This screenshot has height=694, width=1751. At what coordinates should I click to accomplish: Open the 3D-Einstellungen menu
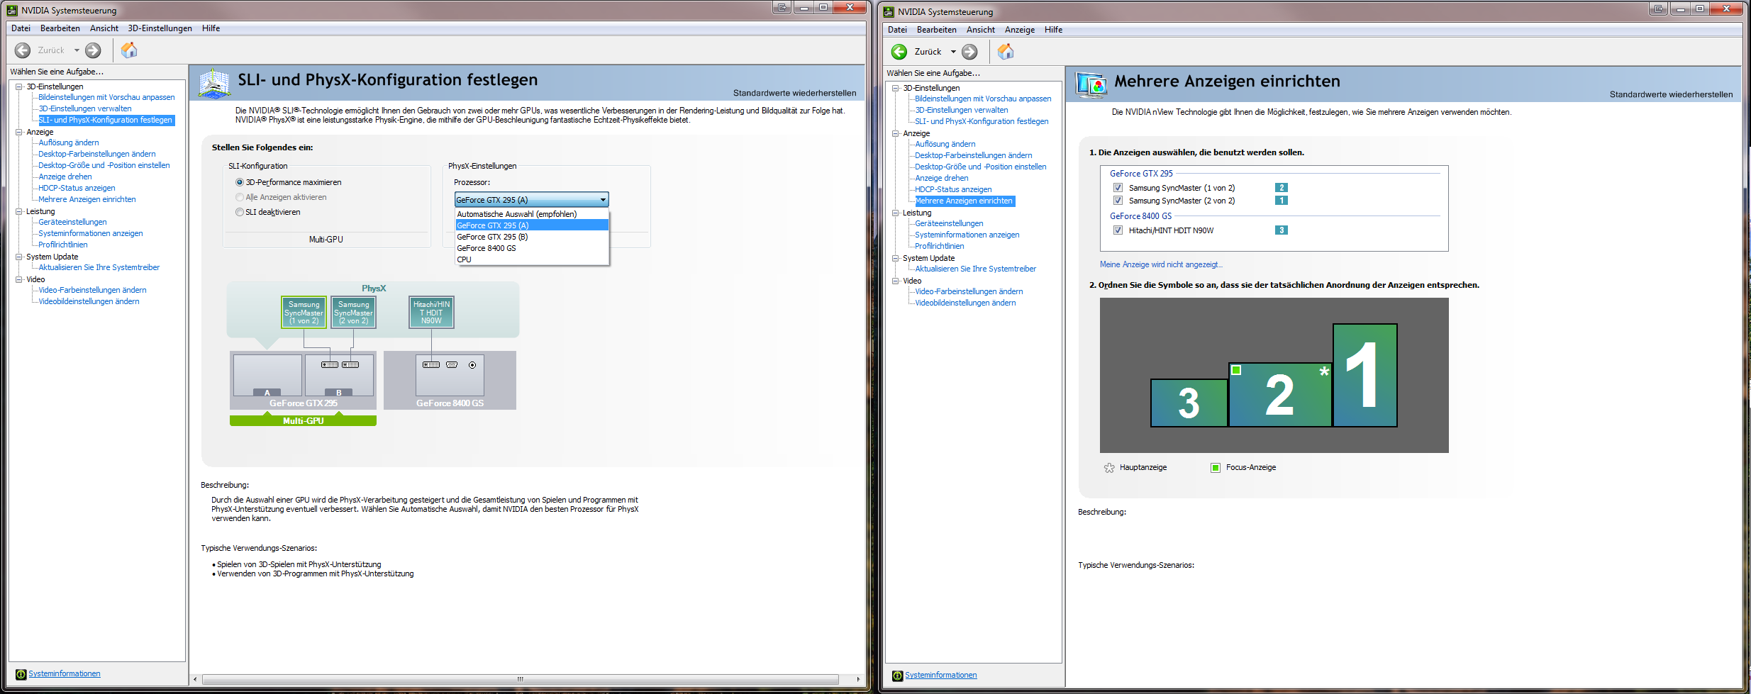tap(160, 28)
